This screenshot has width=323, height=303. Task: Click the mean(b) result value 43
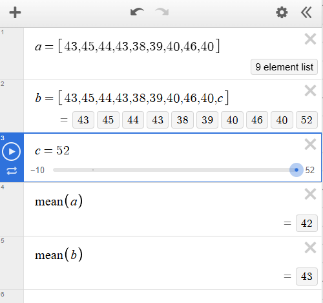307,277
